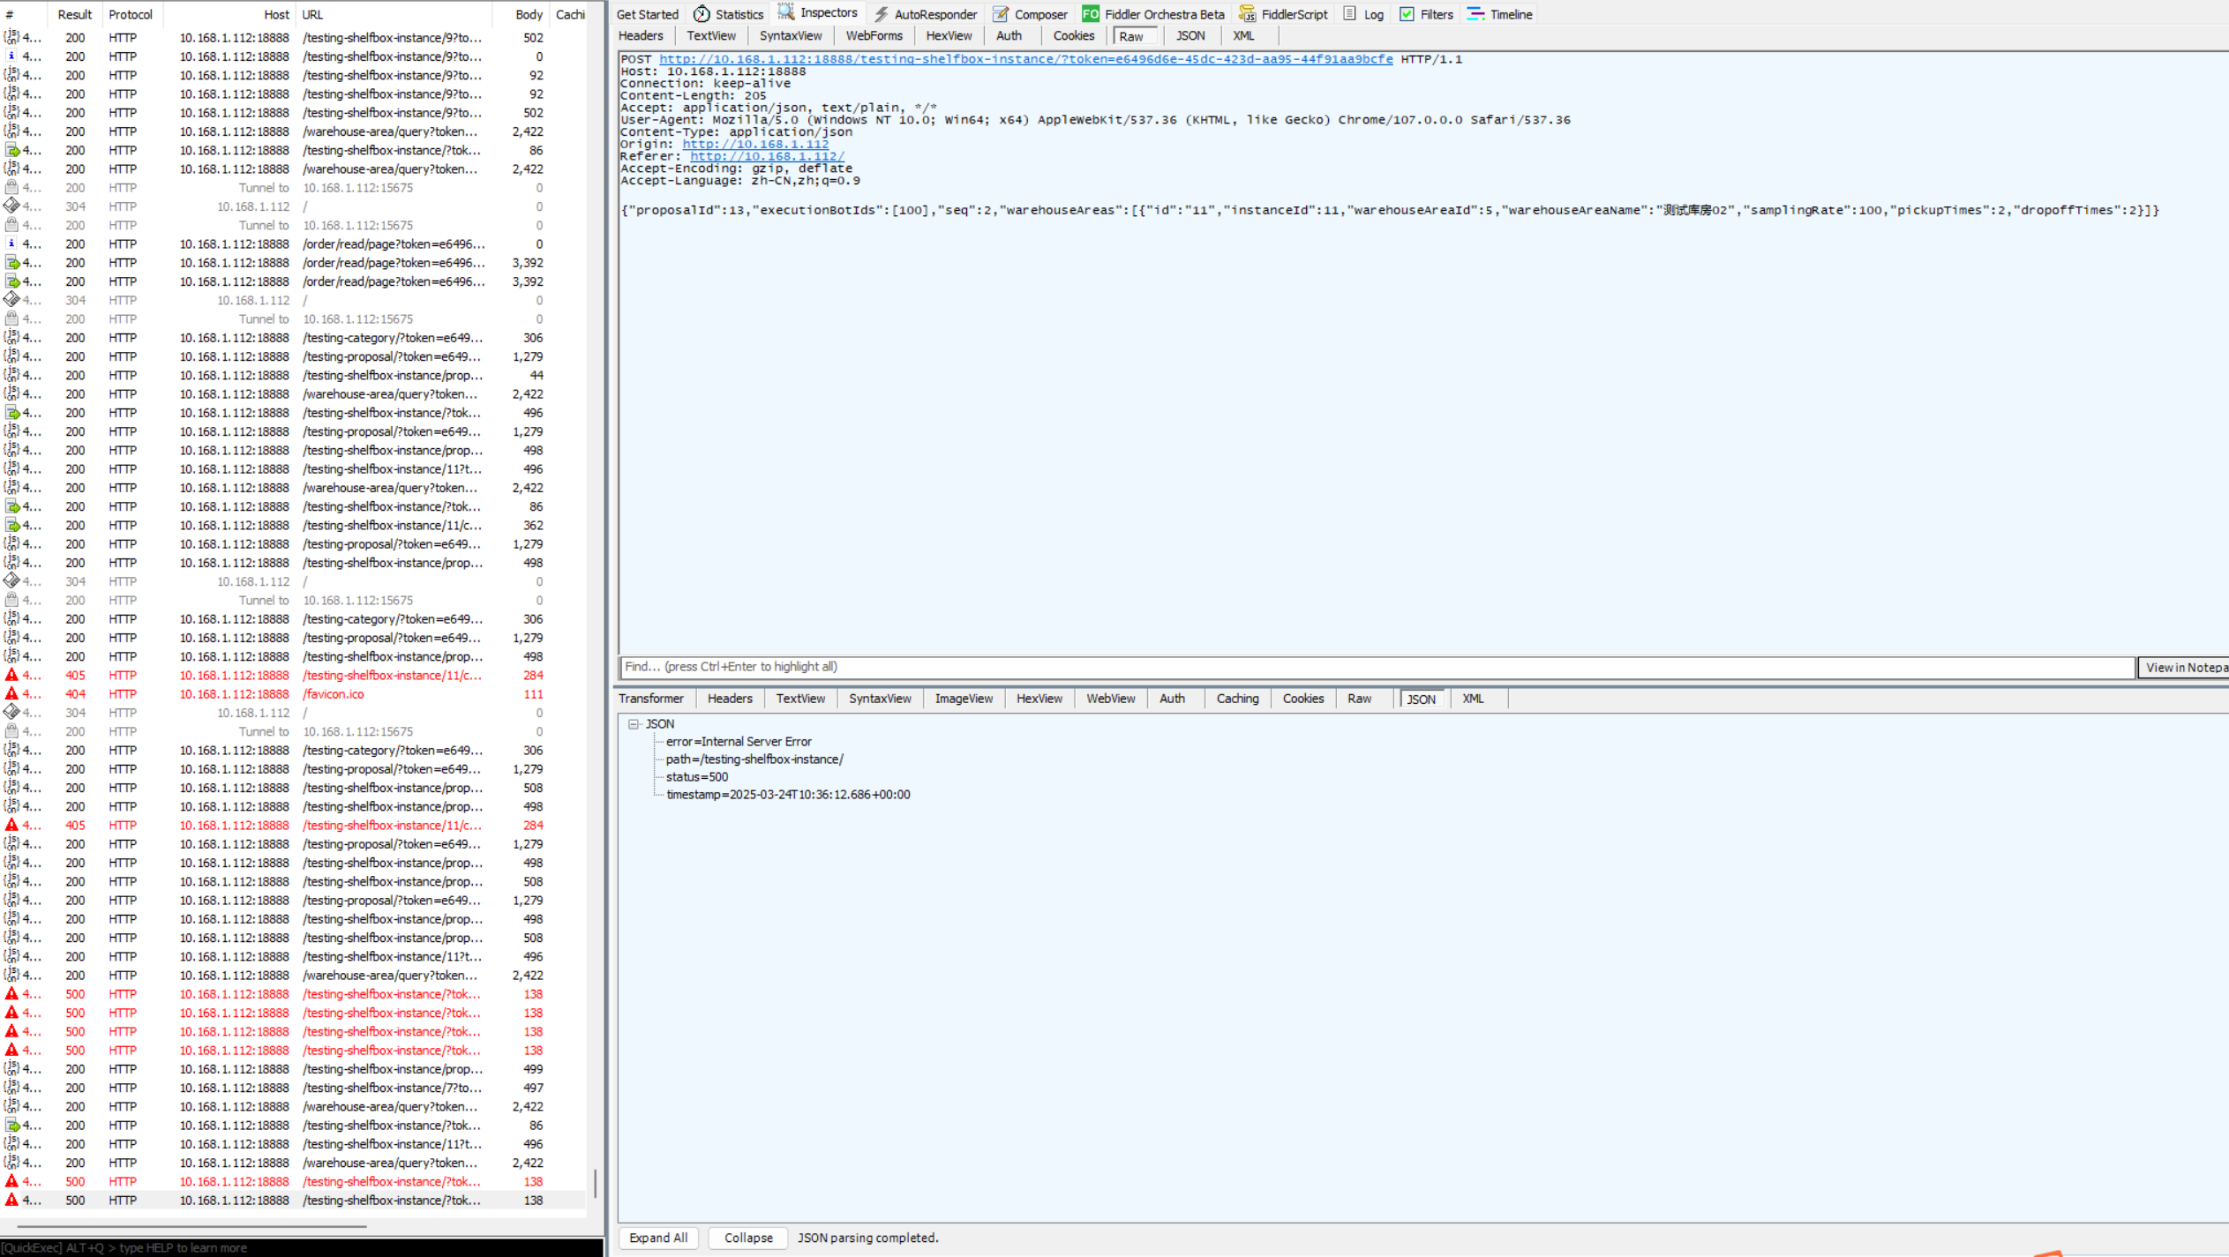2229x1257 pixels.
Task: Click the Collapse button
Action: tap(748, 1238)
